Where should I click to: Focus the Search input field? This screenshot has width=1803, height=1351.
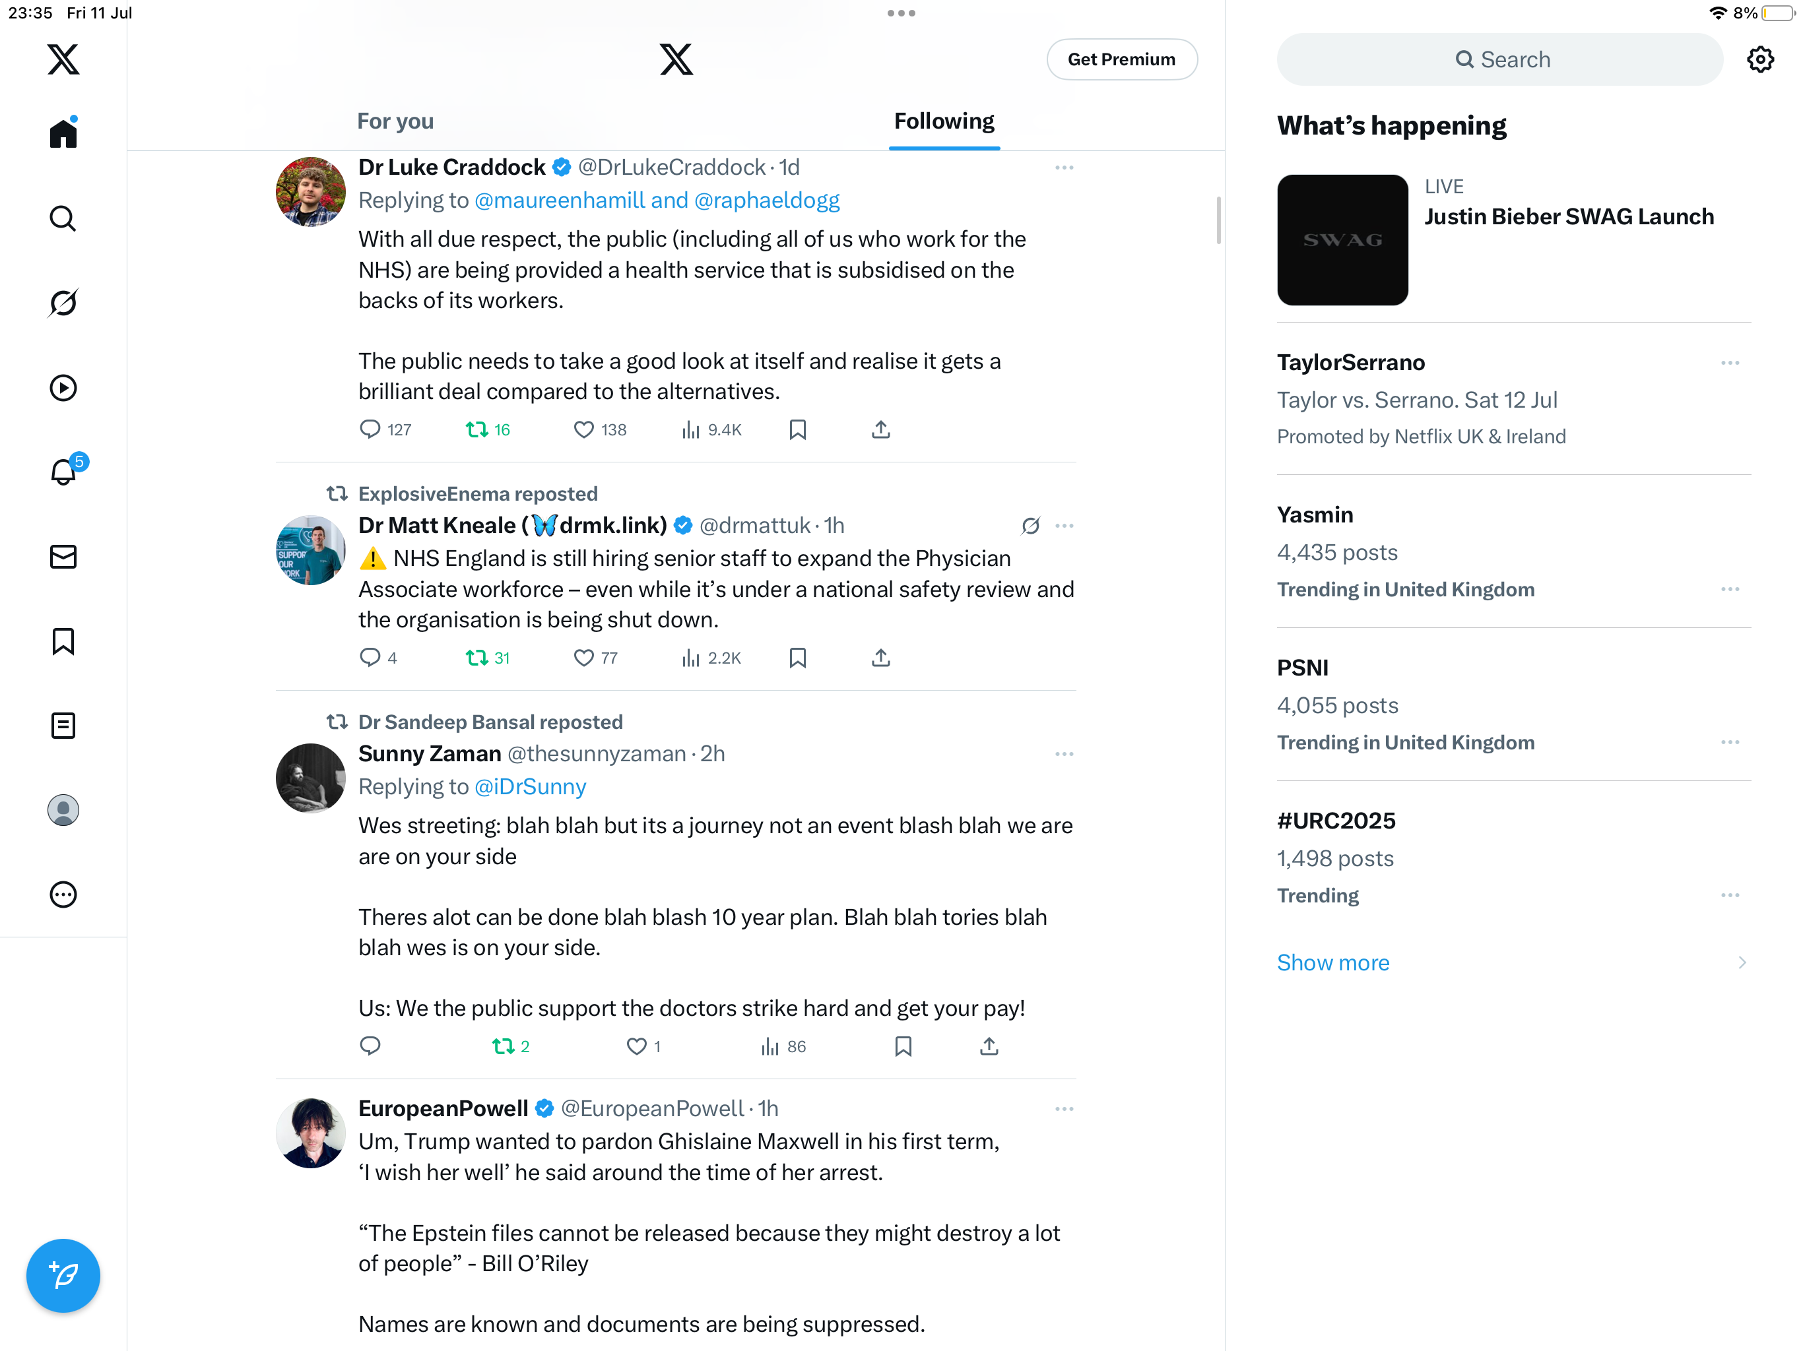pos(1500,59)
